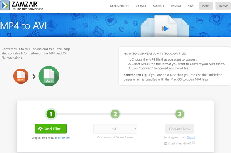Click the 'Click "Convert" to convert' step text
231x153 pixels.
click(x=159, y=68)
